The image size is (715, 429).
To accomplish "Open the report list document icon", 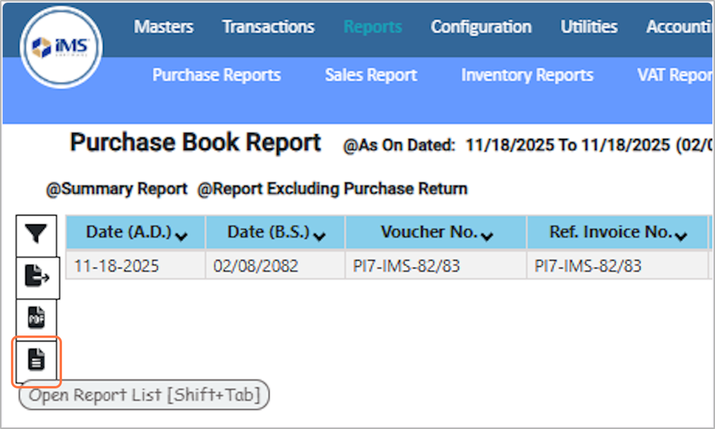I will click(37, 360).
